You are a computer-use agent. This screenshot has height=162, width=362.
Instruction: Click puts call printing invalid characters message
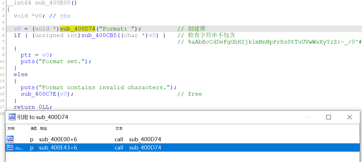point(28,87)
